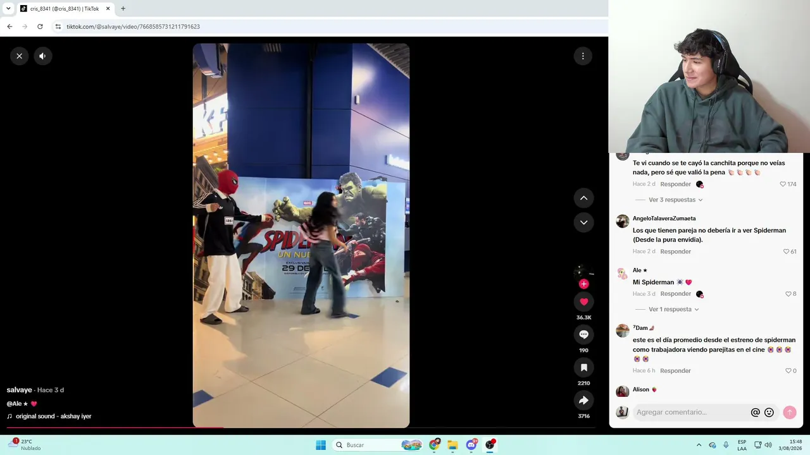Open the volume control in the tray
The image size is (810, 455).
click(x=768, y=445)
